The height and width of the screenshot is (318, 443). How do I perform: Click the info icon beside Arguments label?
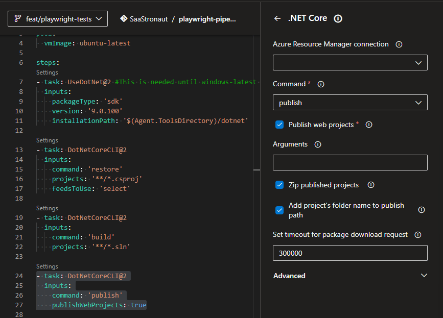click(318, 144)
